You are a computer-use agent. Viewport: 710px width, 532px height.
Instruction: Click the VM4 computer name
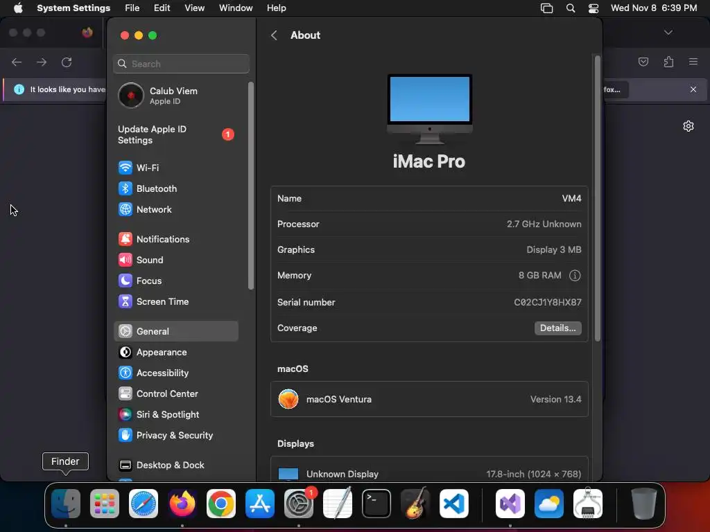571,199
